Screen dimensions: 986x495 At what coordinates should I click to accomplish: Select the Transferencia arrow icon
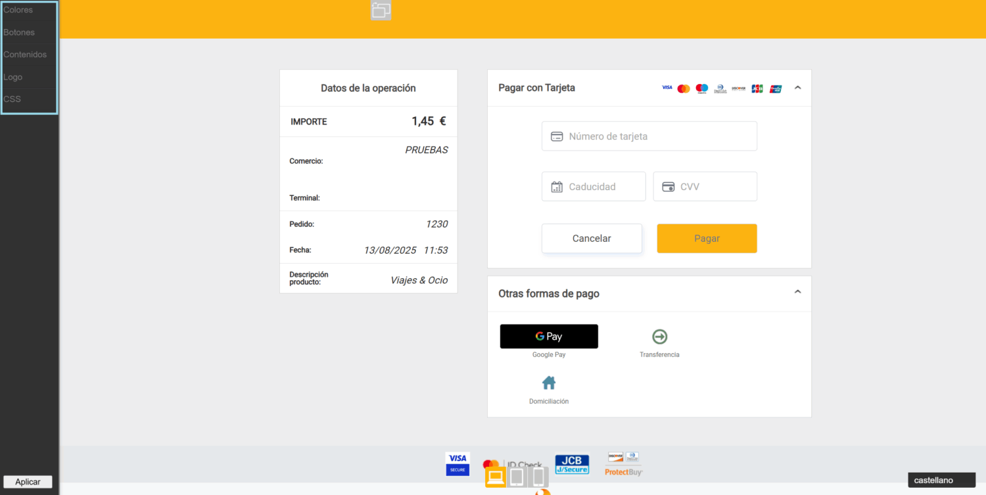pos(659,337)
